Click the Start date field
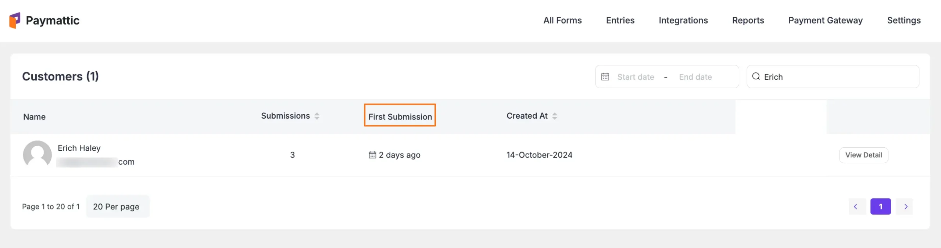The image size is (941, 248). pyautogui.click(x=636, y=77)
